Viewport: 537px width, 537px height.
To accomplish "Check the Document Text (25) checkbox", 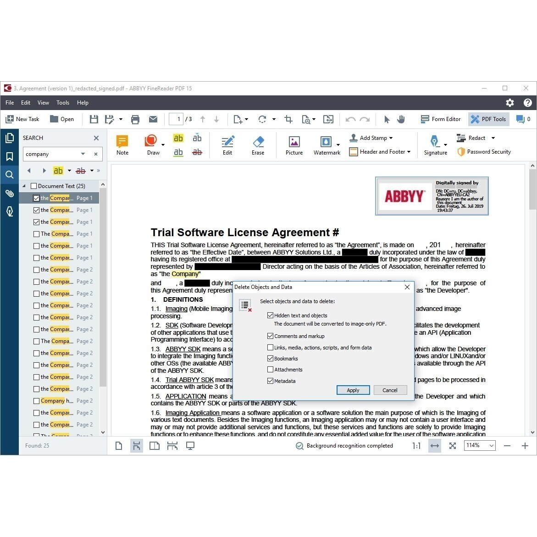I will click(33, 186).
